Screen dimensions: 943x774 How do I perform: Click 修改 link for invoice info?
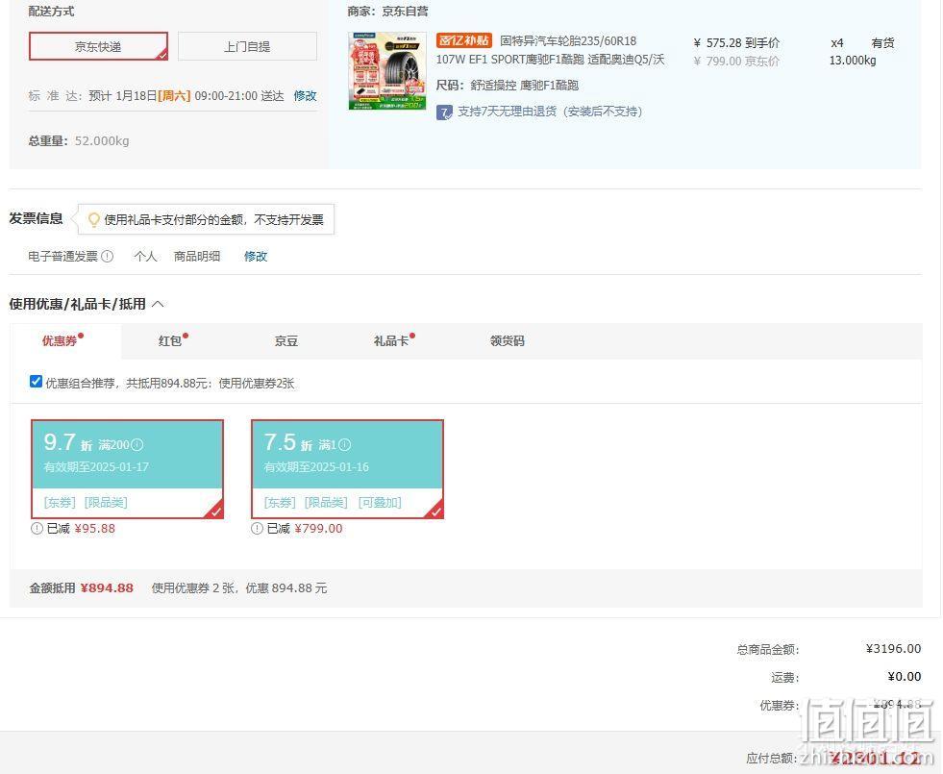[x=255, y=256]
